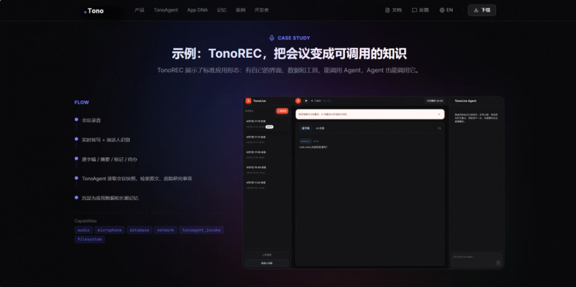Click the speaker_1 tag in the transcript
Image resolution: width=576 pixels, height=287 pixels.
click(x=306, y=141)
